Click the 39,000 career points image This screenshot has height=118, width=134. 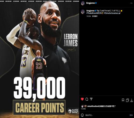tap(40, 59)
